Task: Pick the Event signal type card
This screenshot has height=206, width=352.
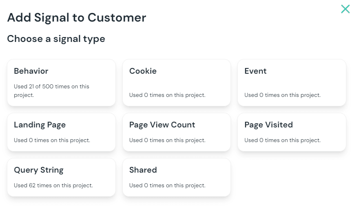Action: 292,83
